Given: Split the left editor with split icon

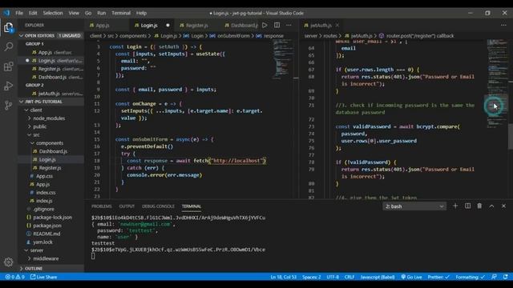Looking at the screenshot, I should point(277,25).
